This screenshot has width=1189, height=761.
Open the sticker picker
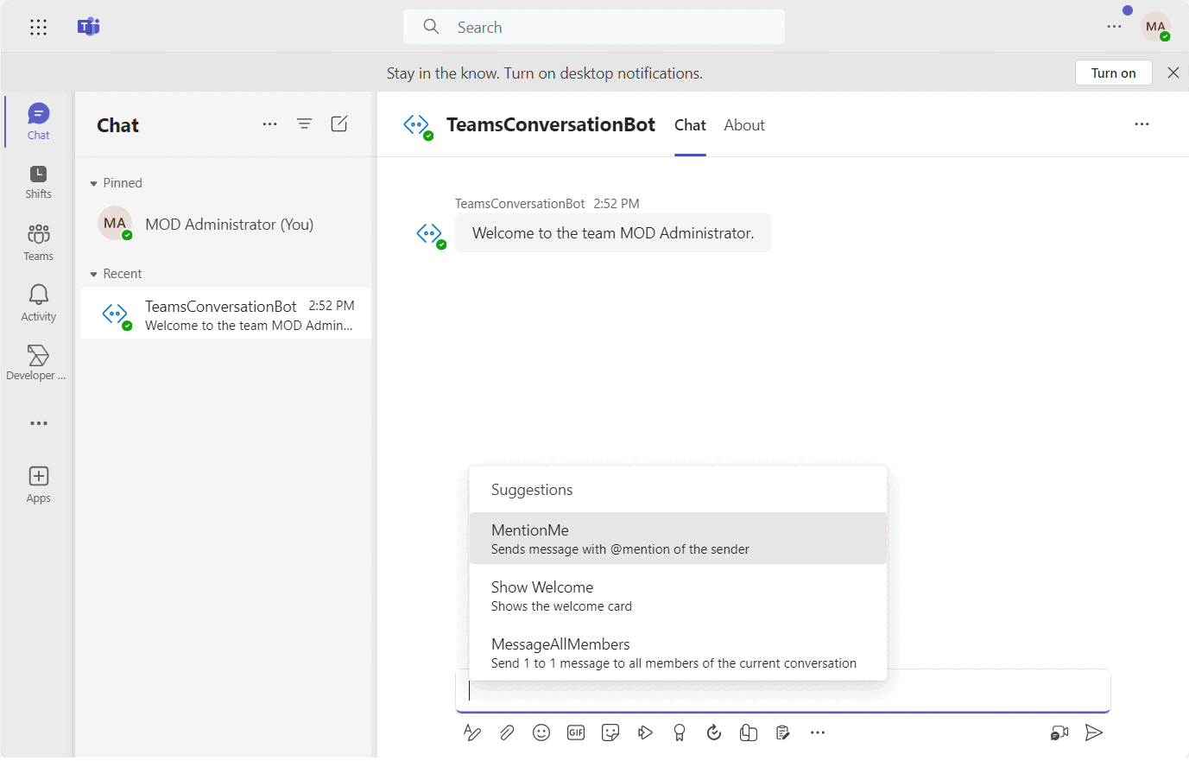point(610,732)
